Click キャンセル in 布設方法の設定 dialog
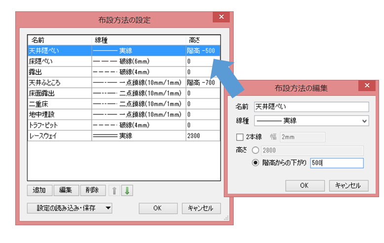Viewport: 384px width, 243px height. click(201, 208)
